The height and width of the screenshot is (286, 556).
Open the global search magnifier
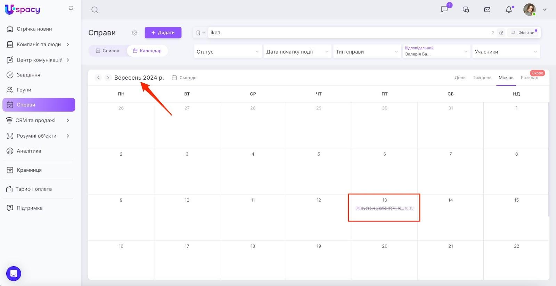(x=95, y=10)
